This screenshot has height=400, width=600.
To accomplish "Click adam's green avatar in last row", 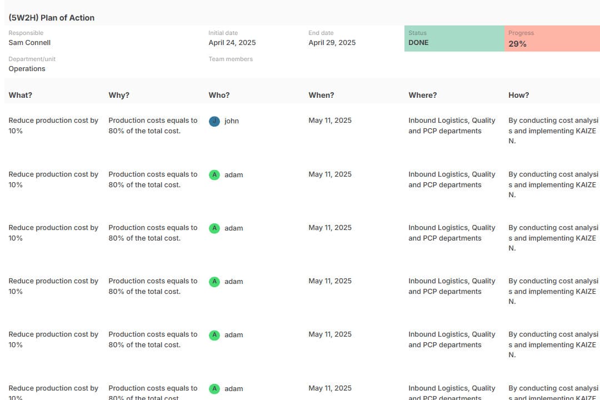I will tap(214, 388).
